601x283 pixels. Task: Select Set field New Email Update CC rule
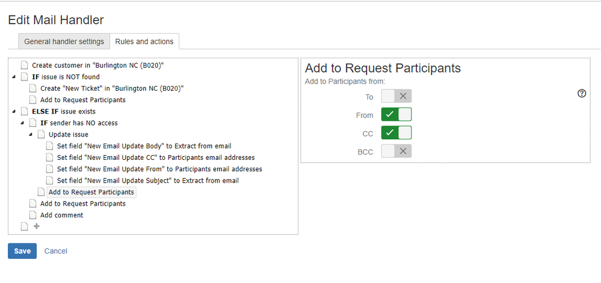point(159,157)
